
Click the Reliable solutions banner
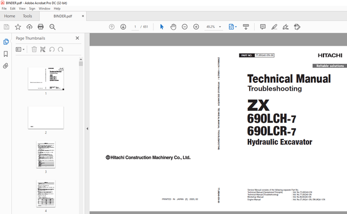point(330,66)
